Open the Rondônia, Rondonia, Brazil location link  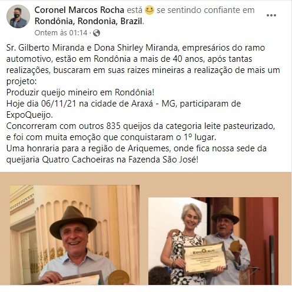pyautogui.click(x=88, y=21)
